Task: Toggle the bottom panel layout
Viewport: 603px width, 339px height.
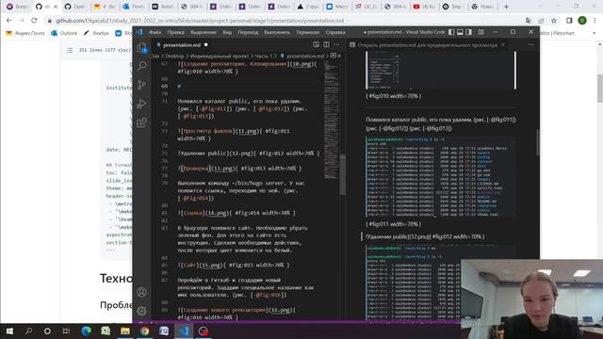Action: pyautogui.click(x=460, y=32)
